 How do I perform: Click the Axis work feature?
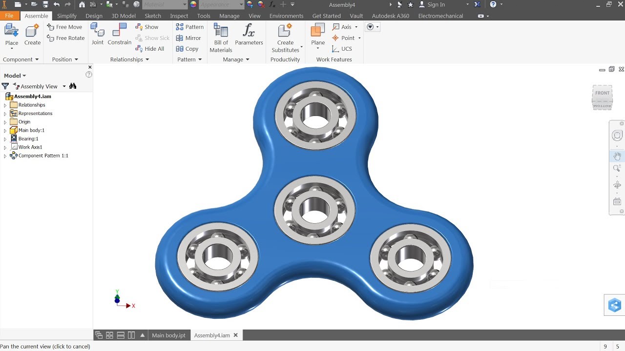(345, 27)
